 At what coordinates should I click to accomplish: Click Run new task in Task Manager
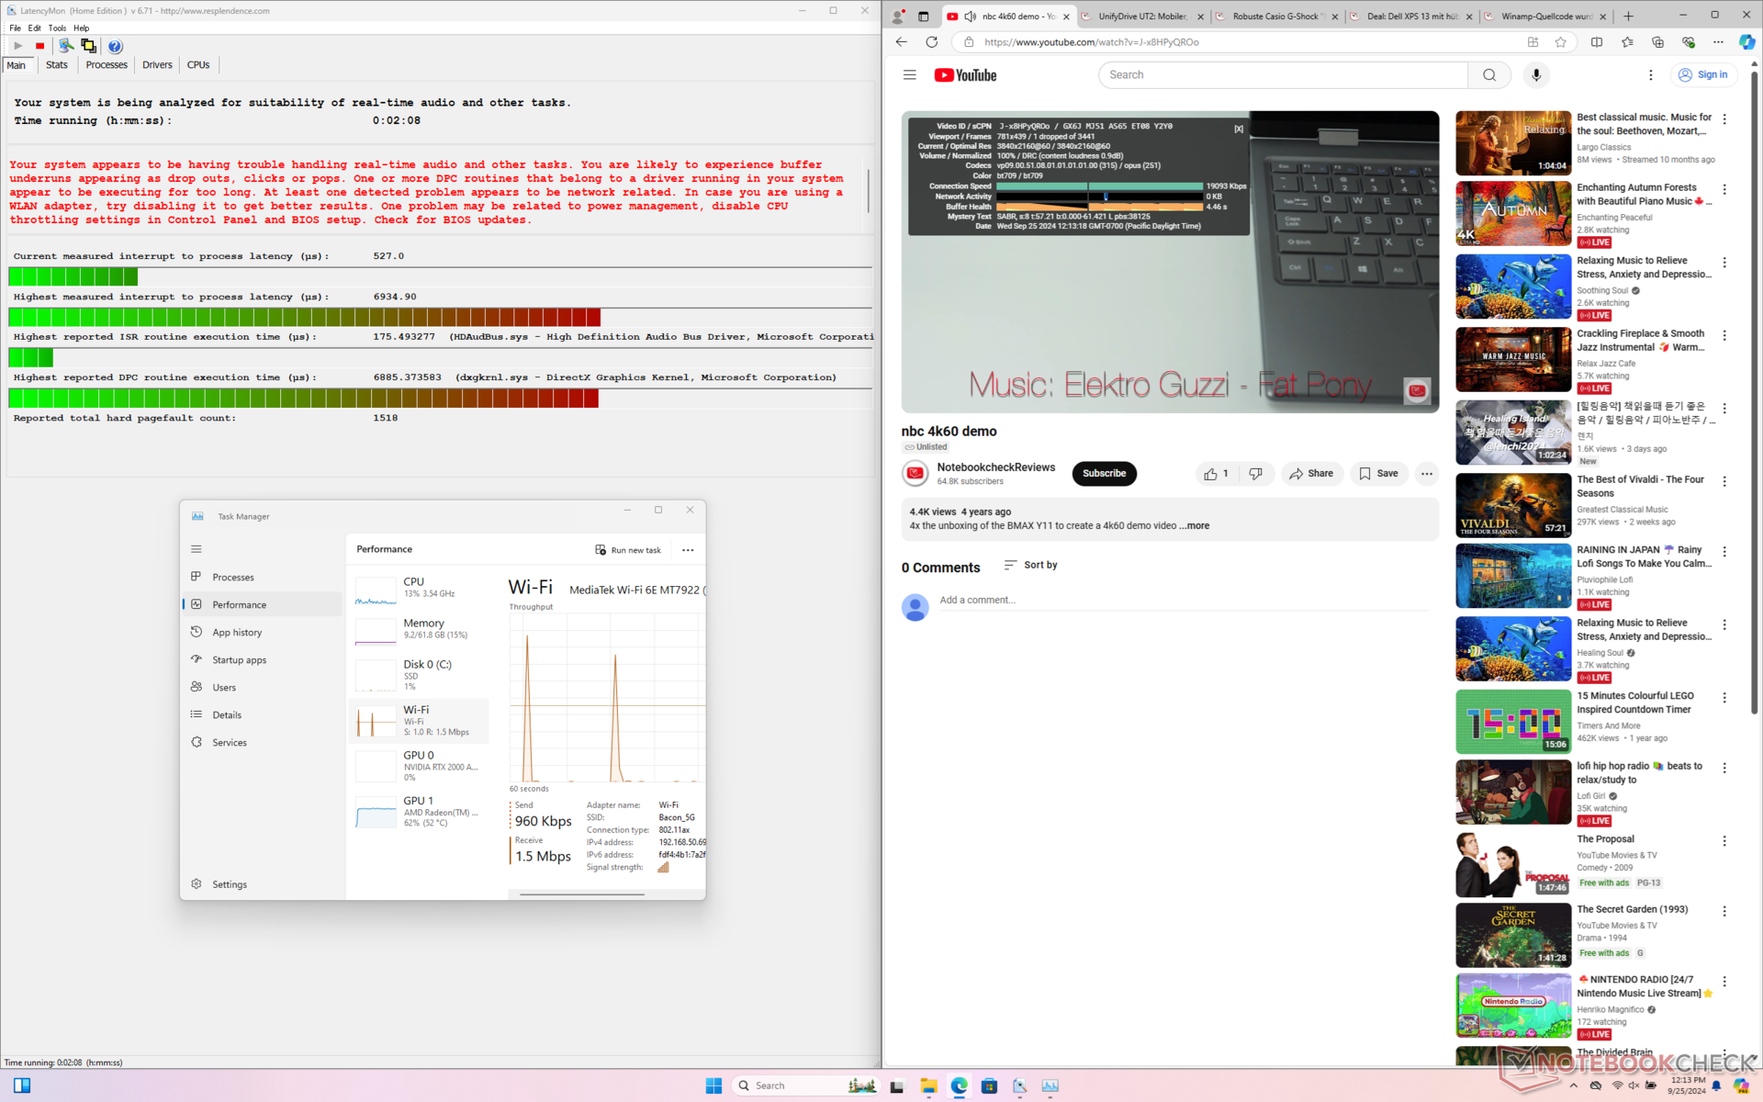tap(628, 550)
